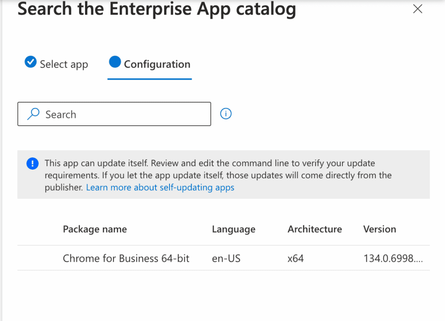
Task: Select the Chrome for Business 64-bit package row
Action: coord(126,258)
